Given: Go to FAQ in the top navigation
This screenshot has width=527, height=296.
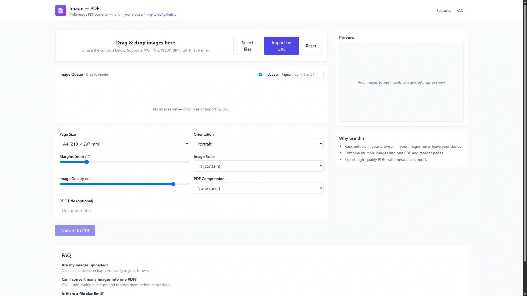Looking at the screenshot, I should [460, 10].
